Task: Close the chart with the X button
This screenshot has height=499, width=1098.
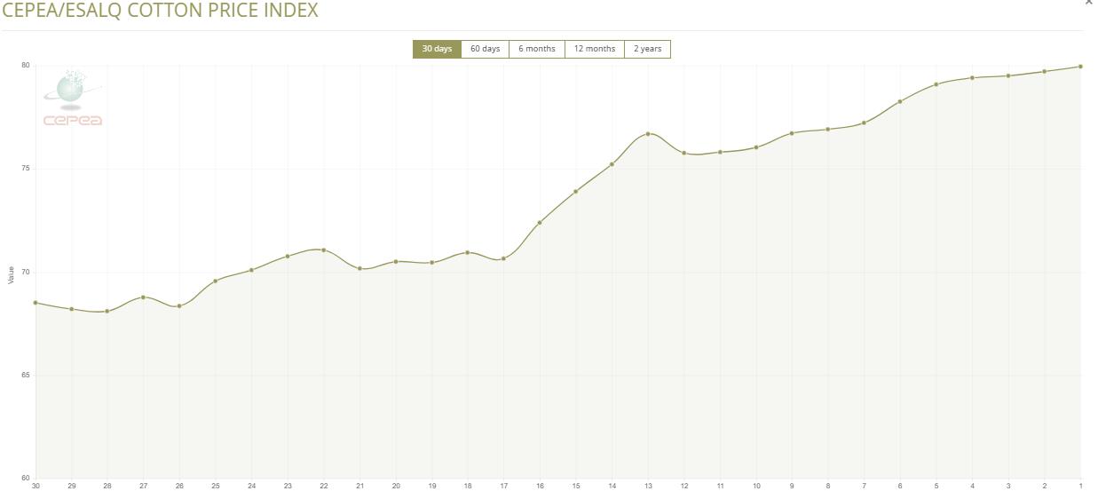Action: point(1089,3)
